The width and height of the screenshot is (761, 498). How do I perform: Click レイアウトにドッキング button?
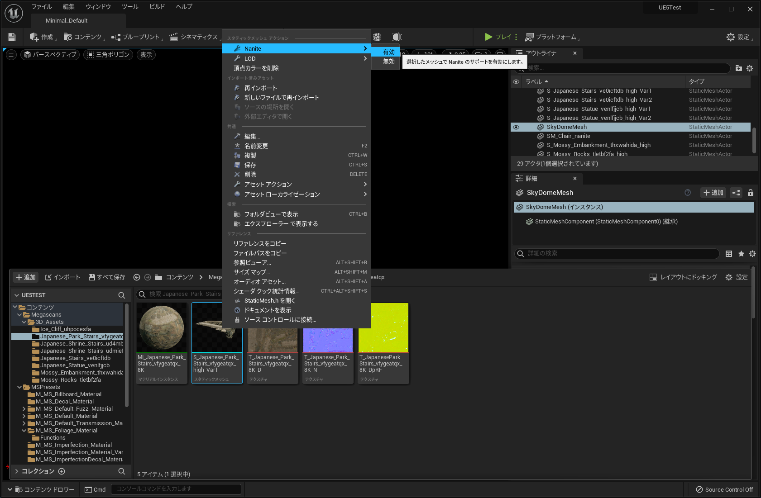(x=683, y=277)
